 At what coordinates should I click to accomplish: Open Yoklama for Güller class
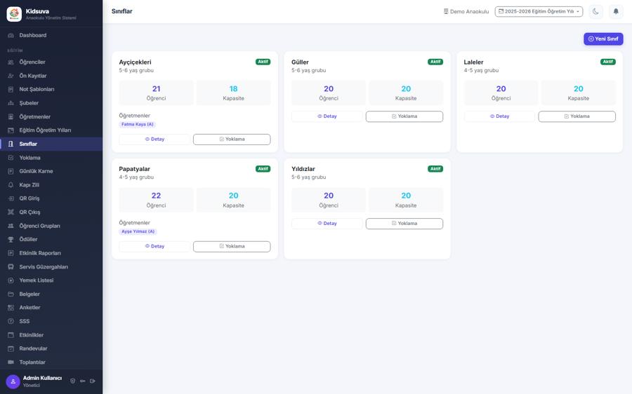404,116
